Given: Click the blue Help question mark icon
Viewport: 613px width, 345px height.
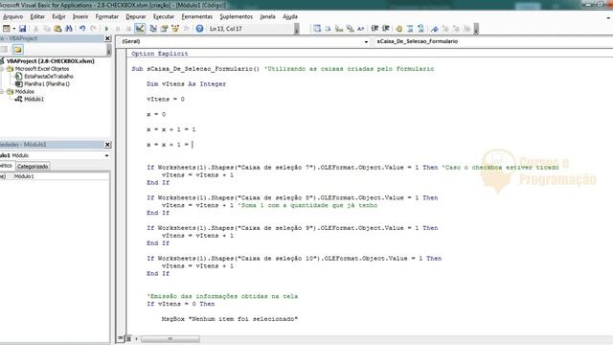Looking at the screenshot, I should click(199, 29).
